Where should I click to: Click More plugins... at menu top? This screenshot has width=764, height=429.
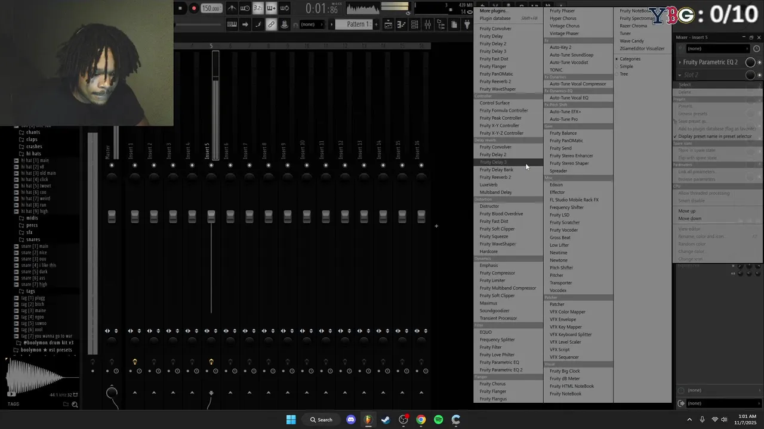[493, 11]
